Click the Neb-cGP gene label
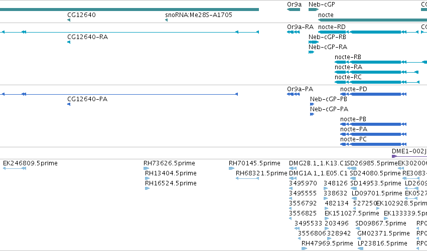Screen dimensions: 427x251 click(x=322, y=5)
